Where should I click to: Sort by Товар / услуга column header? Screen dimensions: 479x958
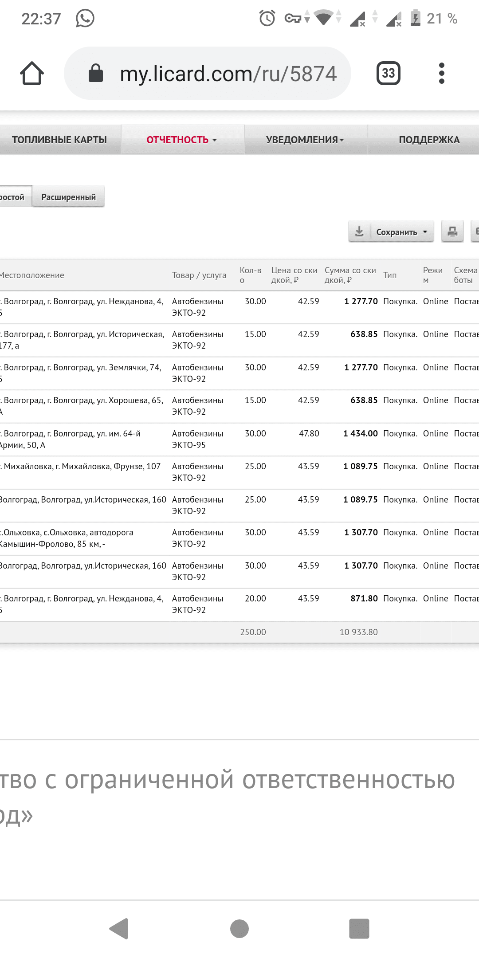click(x=199, y=275)
